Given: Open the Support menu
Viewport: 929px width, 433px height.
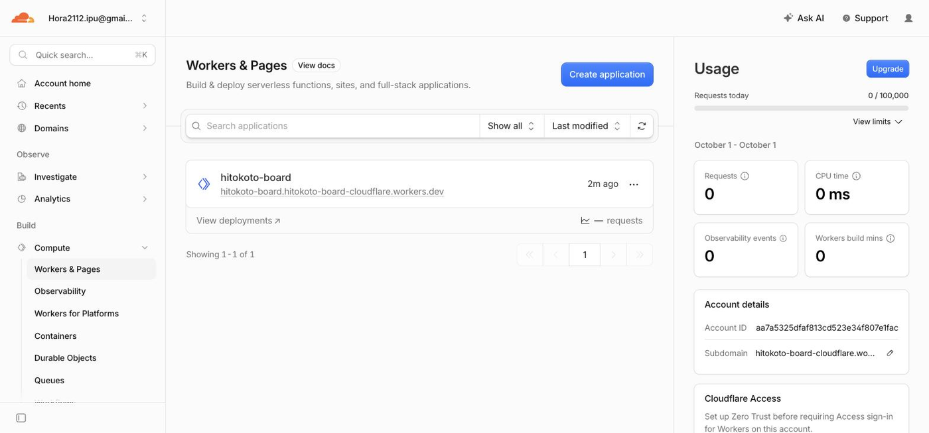Looking at the screenshot, I should (865, 18).
